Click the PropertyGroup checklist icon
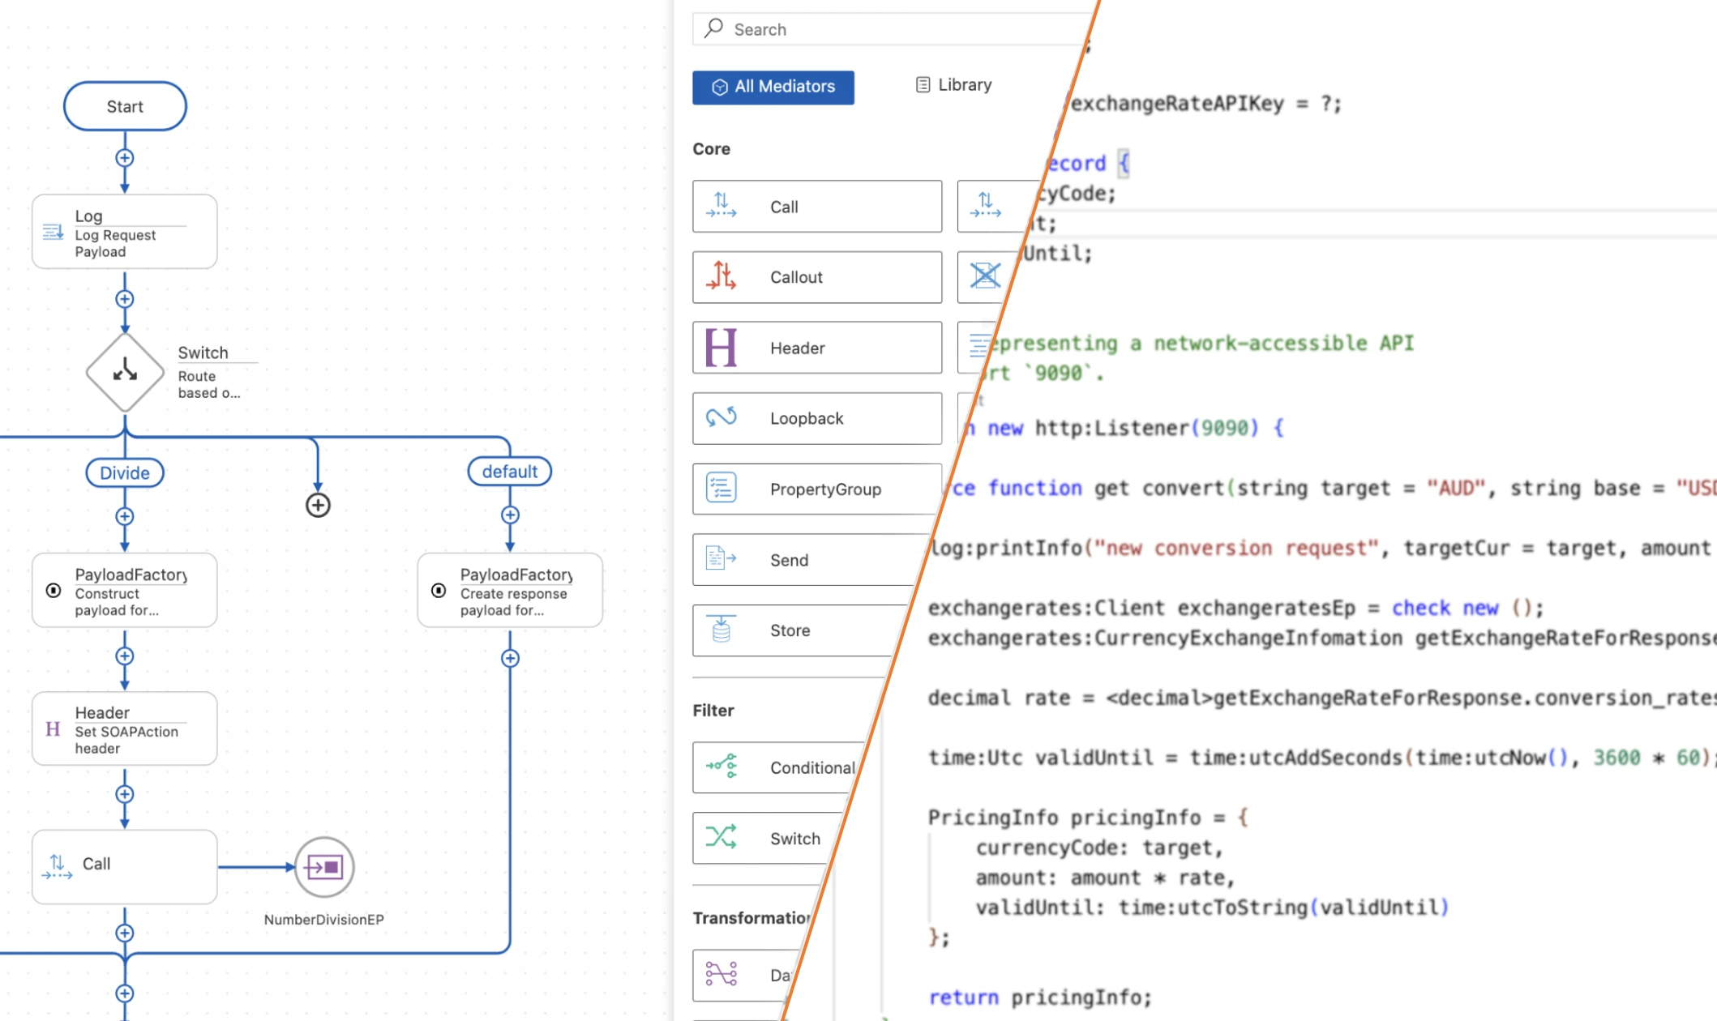The image size is (1717, 1021). coord(721,488)
